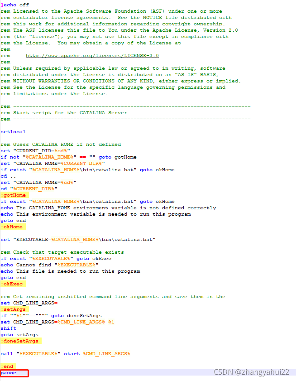Click 'rem limitations under the License.' comment
The width and height of the screenshot is (296, 381).
click(x=54, y=94)
